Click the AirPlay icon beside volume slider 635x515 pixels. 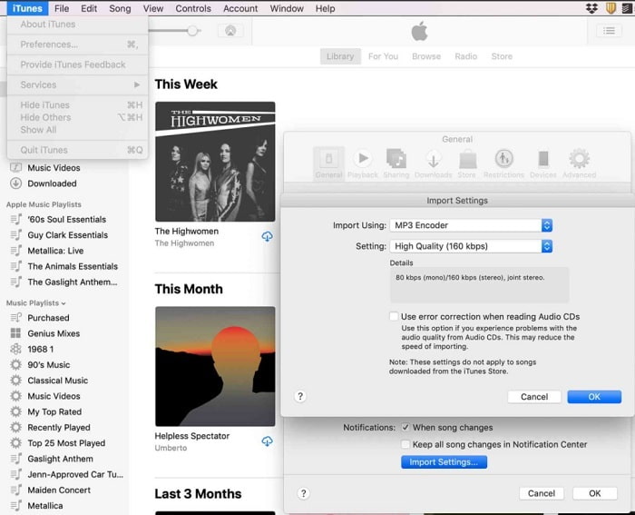tap(230, 31)
